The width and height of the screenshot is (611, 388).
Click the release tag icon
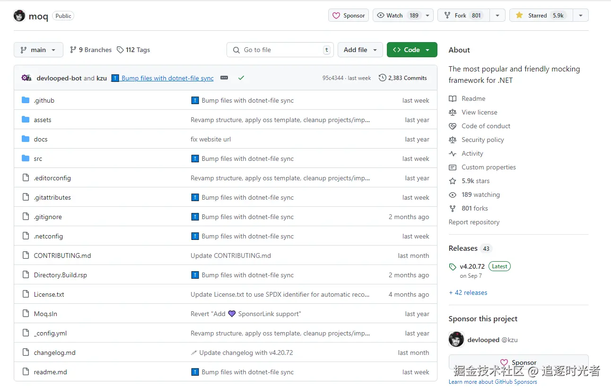[453, 266]
